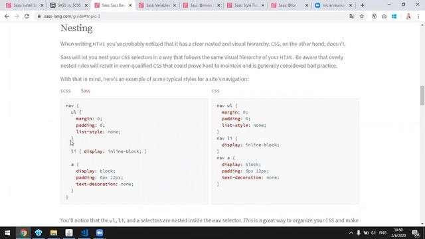Viewport: 425px width, 239px height.
Task: Select the CSS output tab label
Action: pos(215,91)
